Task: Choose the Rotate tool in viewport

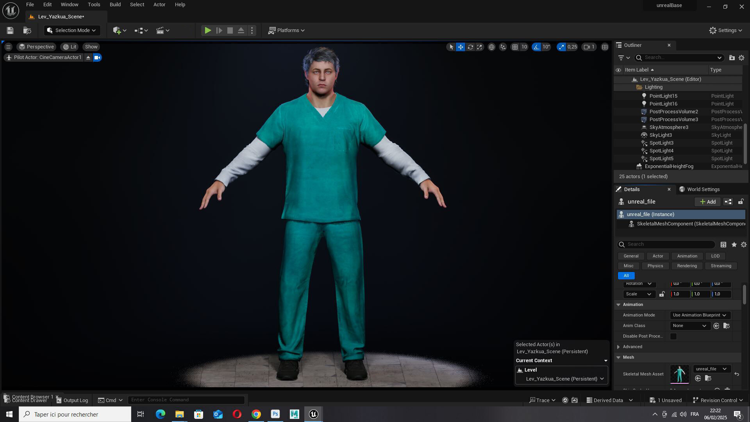Action: click(470, 47)
